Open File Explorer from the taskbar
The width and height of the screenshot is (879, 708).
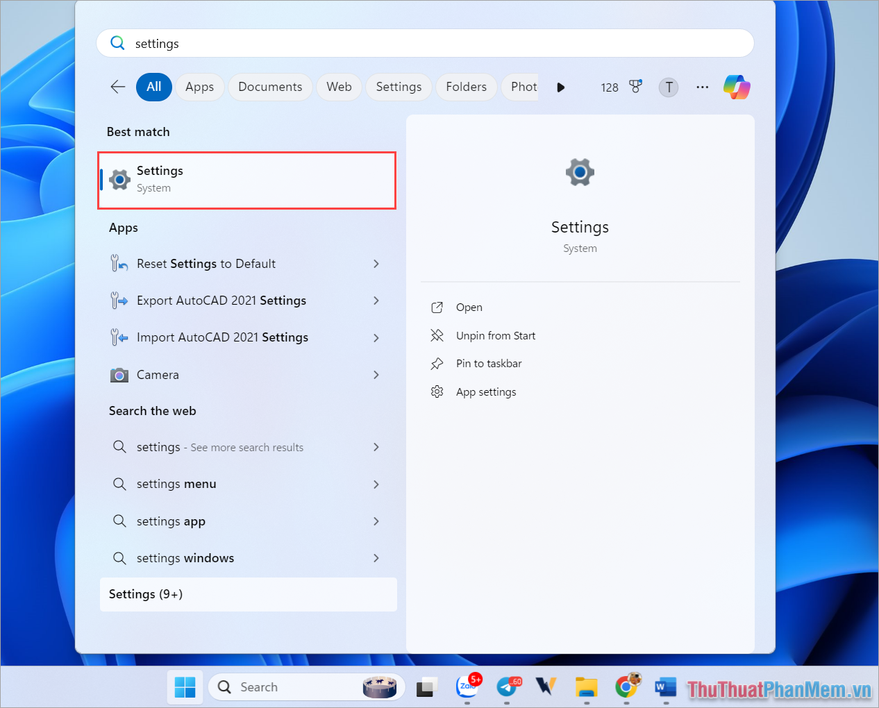point(587,687)
